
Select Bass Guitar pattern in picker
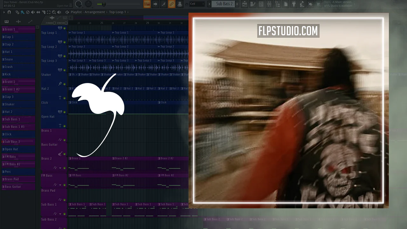(18, 187)
